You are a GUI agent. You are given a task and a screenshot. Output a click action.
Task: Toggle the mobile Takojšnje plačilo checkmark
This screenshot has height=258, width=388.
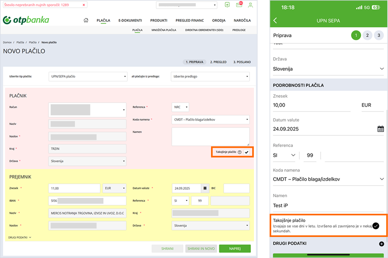(376, 226)
